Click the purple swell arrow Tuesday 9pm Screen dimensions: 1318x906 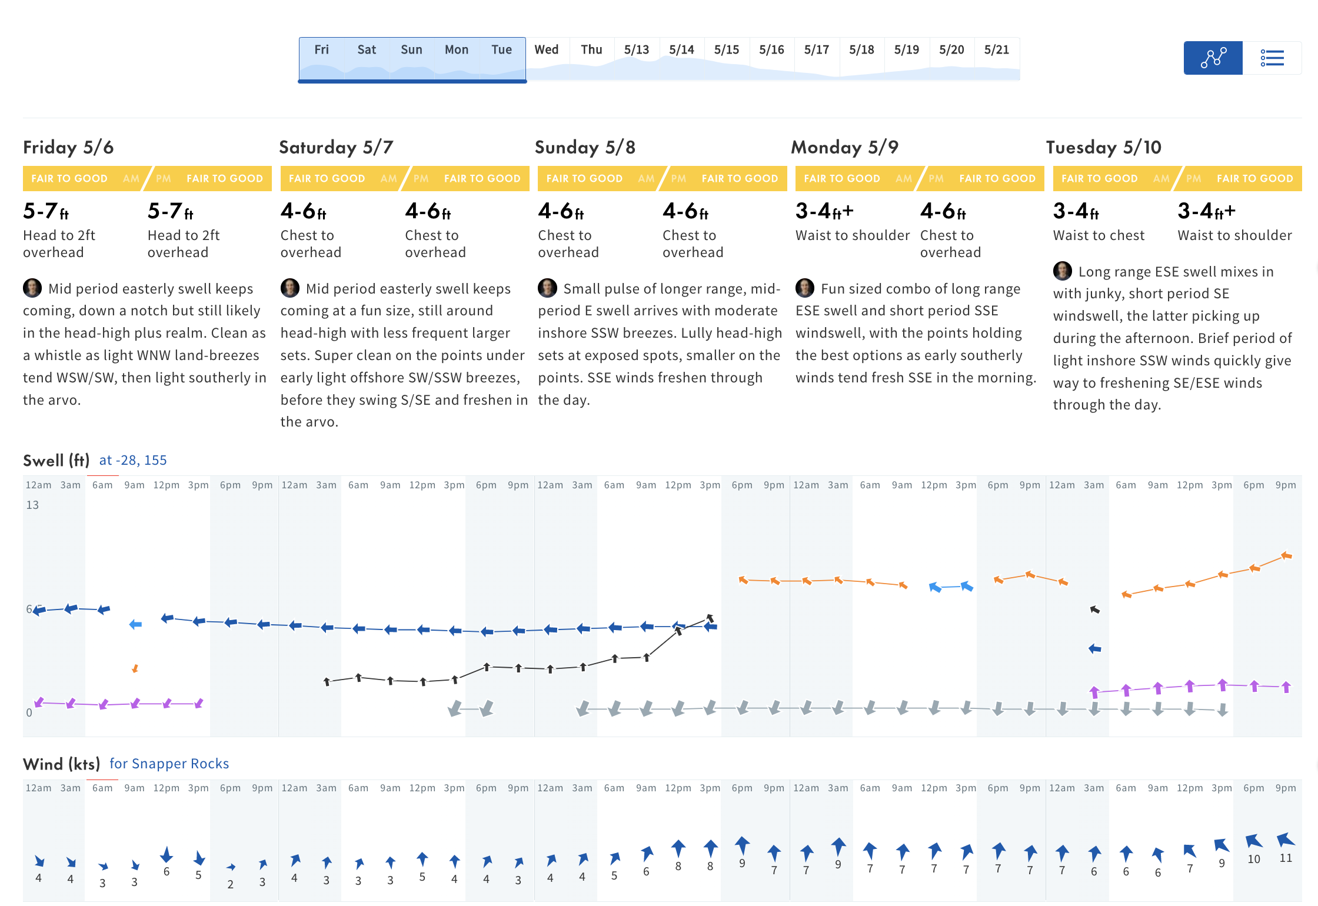tap(1286, 687)
